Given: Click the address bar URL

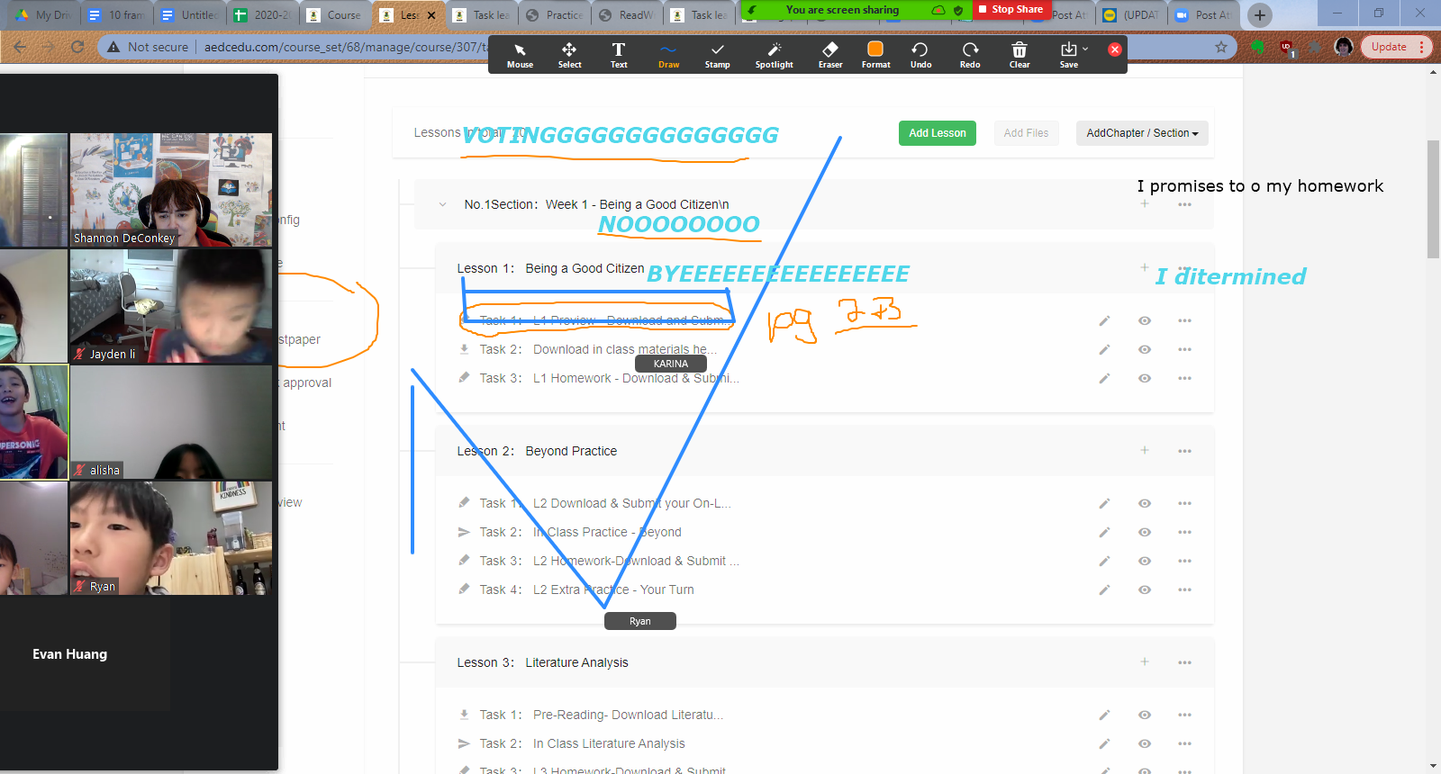Looking at the screenshot, I should 346,47.
